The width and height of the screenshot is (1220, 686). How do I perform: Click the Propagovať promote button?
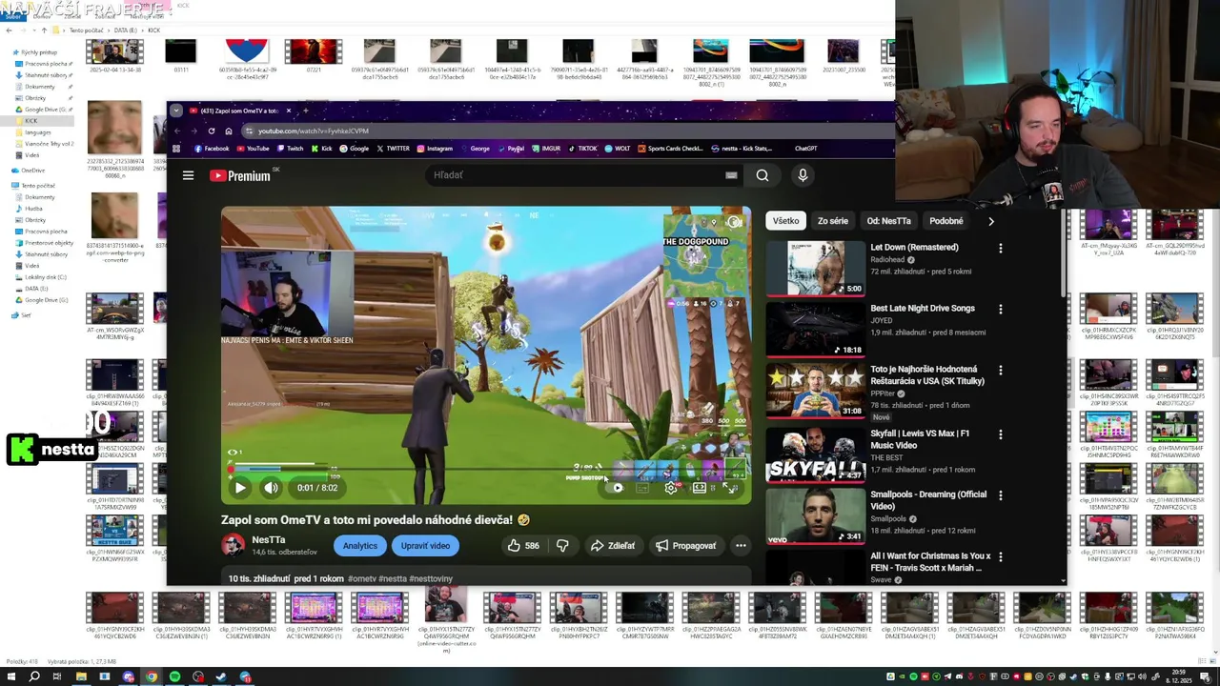tap(685, 546)
